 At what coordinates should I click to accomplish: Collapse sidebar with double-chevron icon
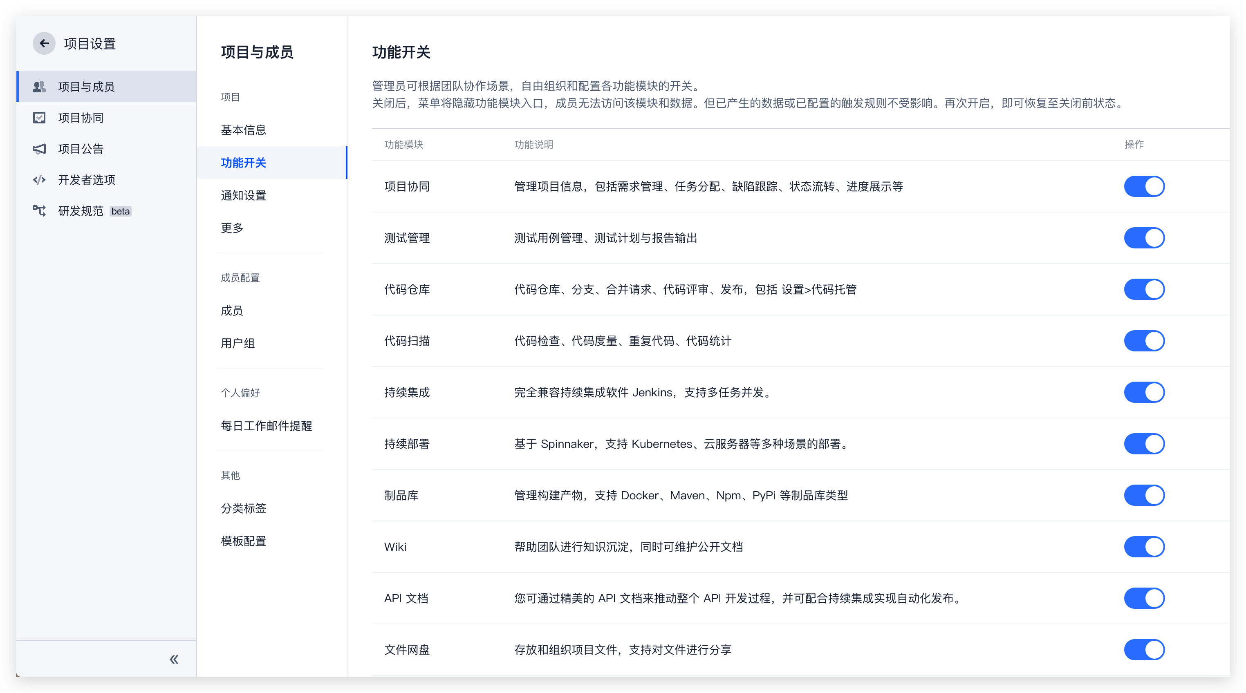(x=174, y=659)
